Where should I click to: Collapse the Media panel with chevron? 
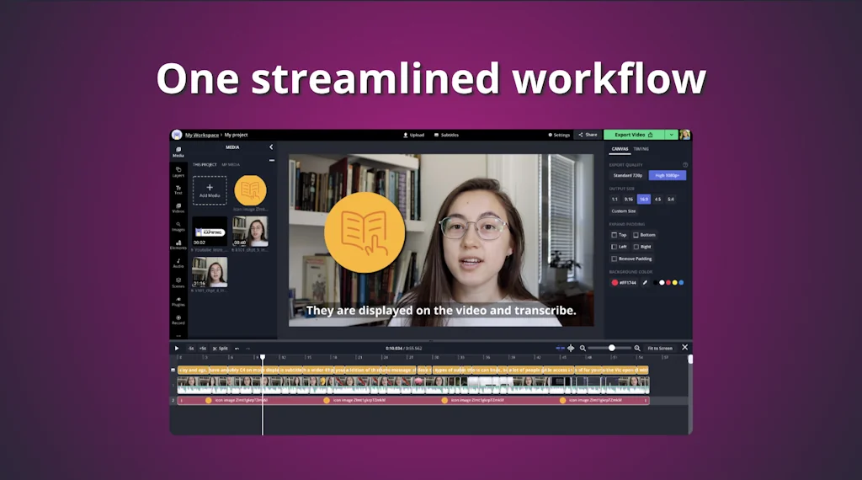tap(271, 147)
